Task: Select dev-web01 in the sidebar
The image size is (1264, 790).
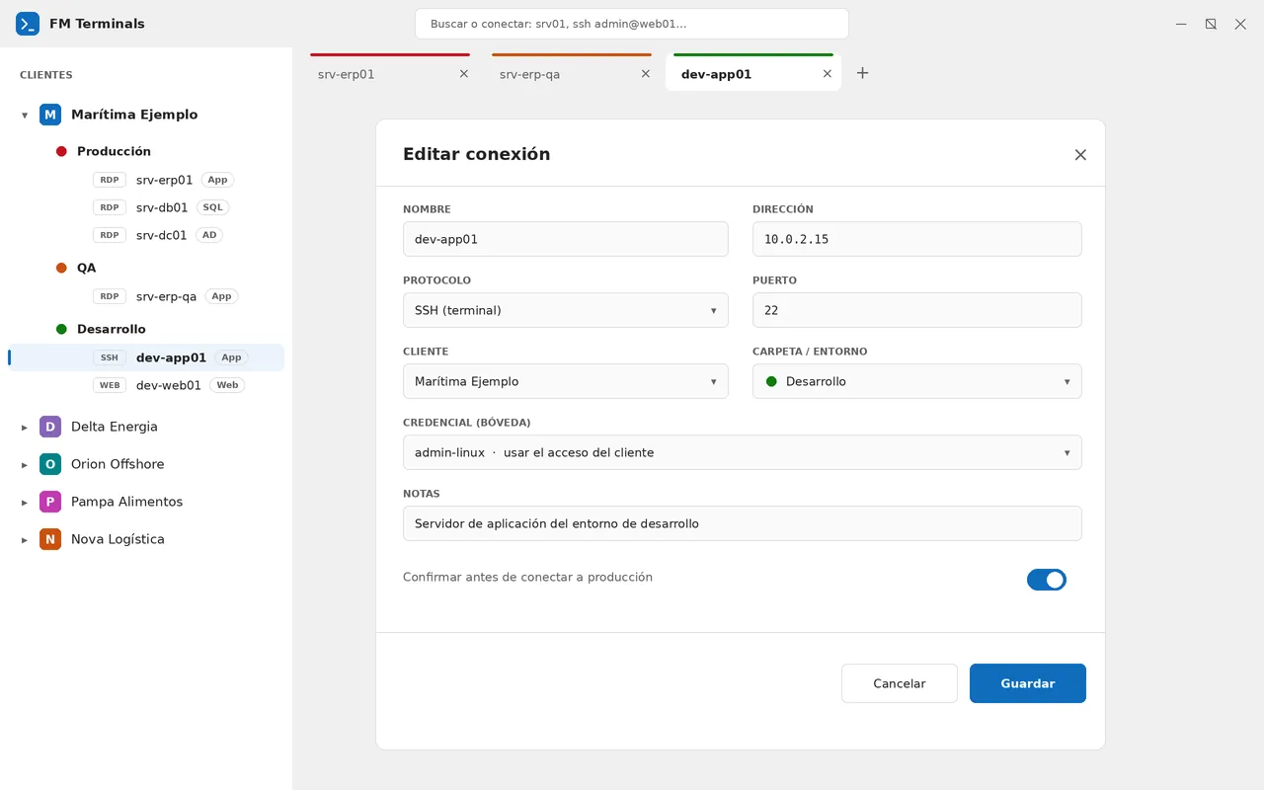Action: point(146,385)
